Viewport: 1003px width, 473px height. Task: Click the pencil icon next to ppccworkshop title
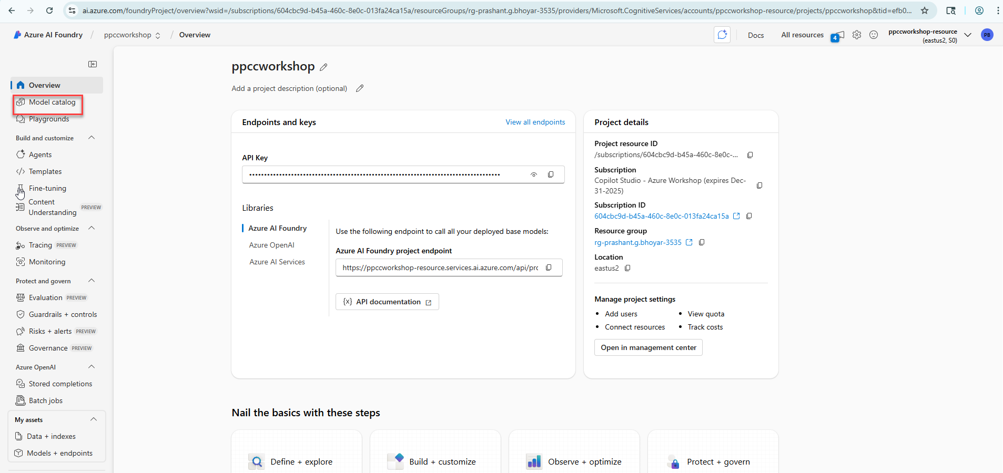click(x=323, y=67)
